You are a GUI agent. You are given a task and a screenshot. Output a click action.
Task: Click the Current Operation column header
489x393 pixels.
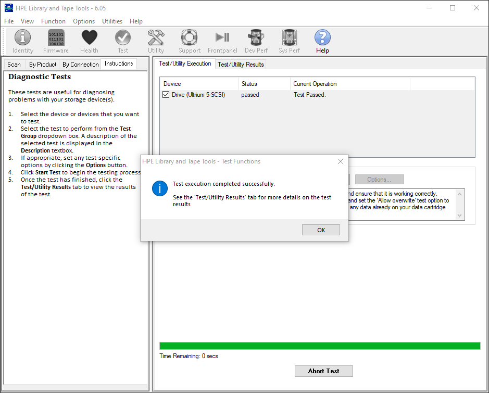point(350,84)
